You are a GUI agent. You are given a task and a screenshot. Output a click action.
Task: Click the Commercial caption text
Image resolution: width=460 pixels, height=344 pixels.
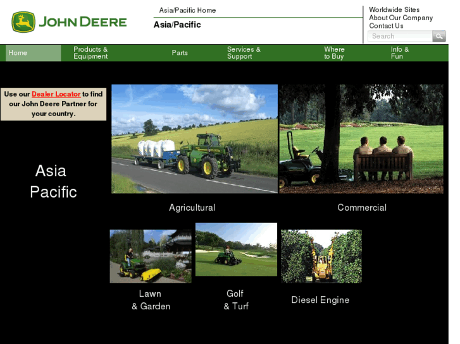click(362, 208)
